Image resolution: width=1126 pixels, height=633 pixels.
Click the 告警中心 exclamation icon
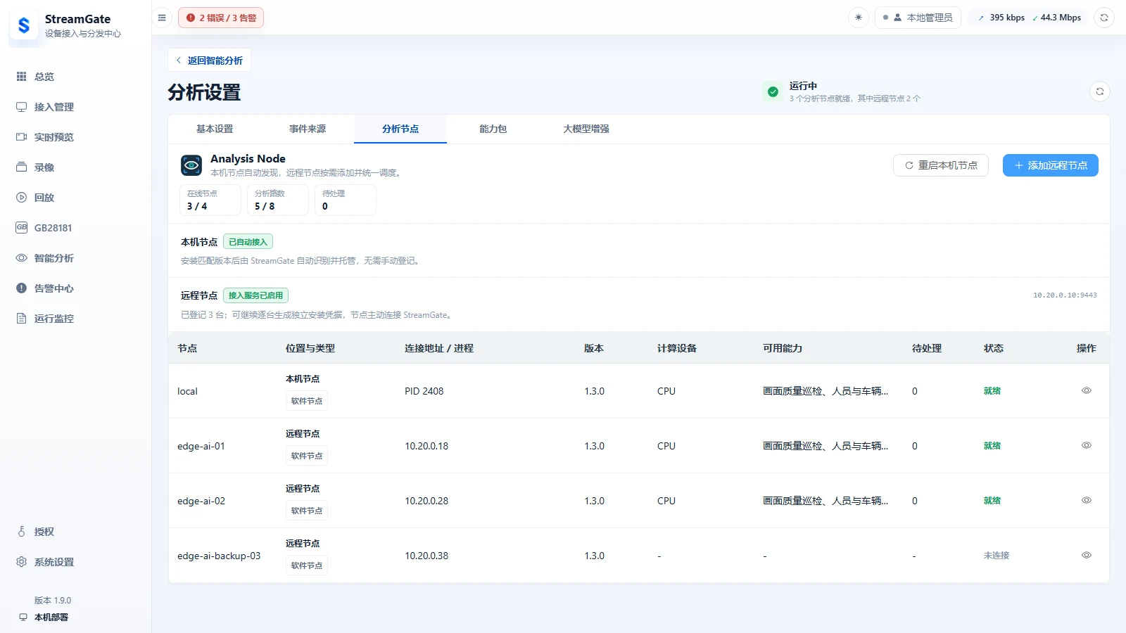point(22,288)
